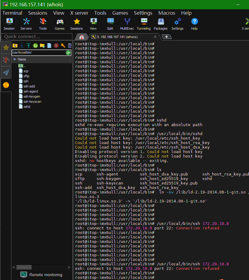Click the key icon in SFTP toolbar
This screenshot has height=280, width=249.
pyautogui.click(x=63, y=46)
